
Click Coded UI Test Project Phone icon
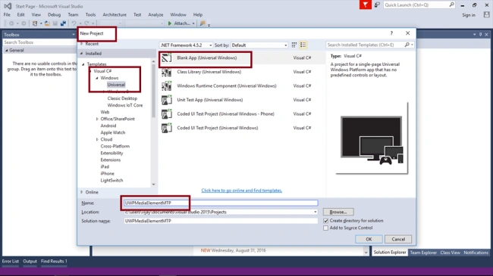point(167,114)
